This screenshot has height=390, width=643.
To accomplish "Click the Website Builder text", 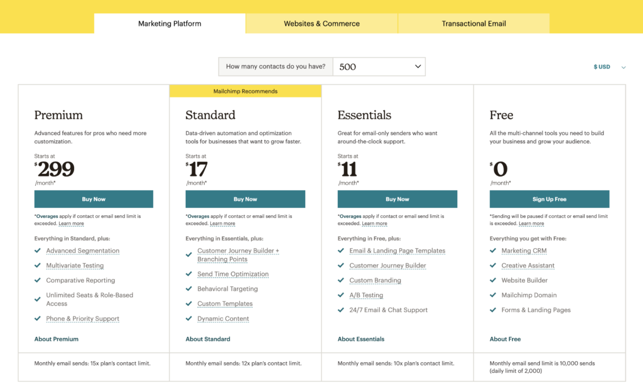I will tap(524, 280).
